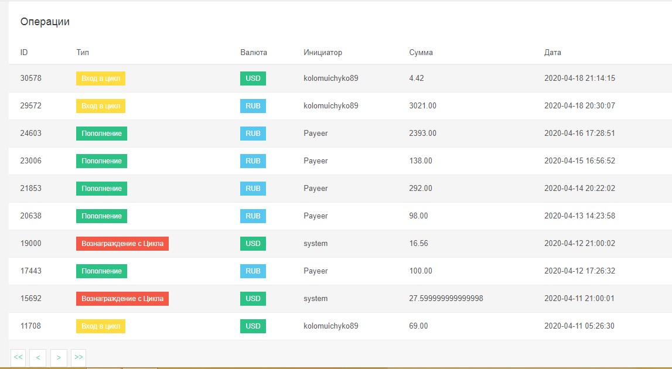Click the ID column header
Viewport: 672px width, 369px height.
click(x=24, y=53)
